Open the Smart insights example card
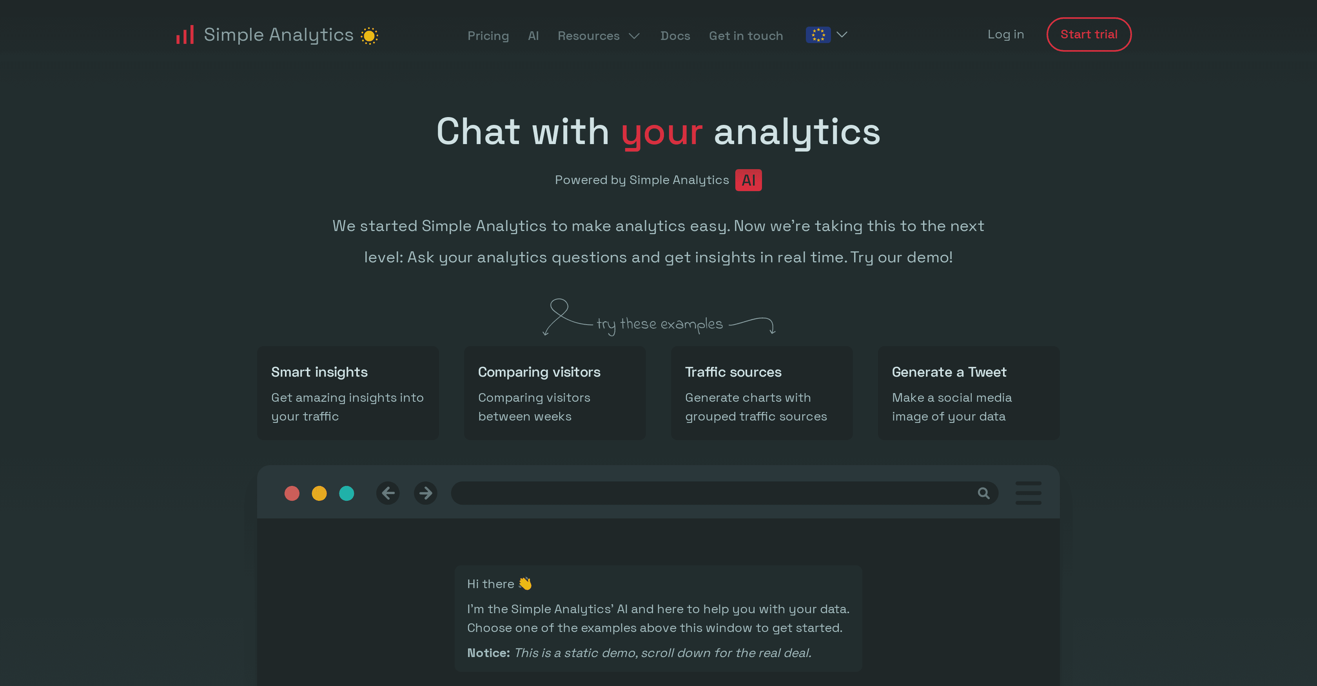Screen dimensions: 1317x686 click(x=348, y=392)
